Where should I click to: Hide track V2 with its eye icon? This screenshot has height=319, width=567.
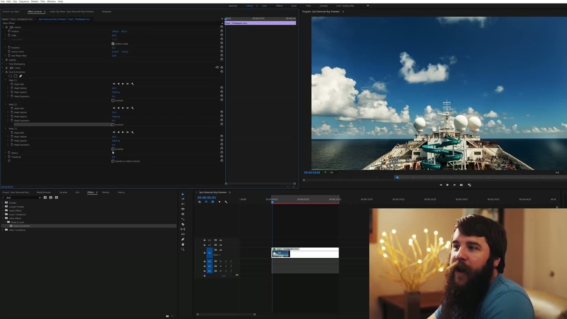coord(220,245)
